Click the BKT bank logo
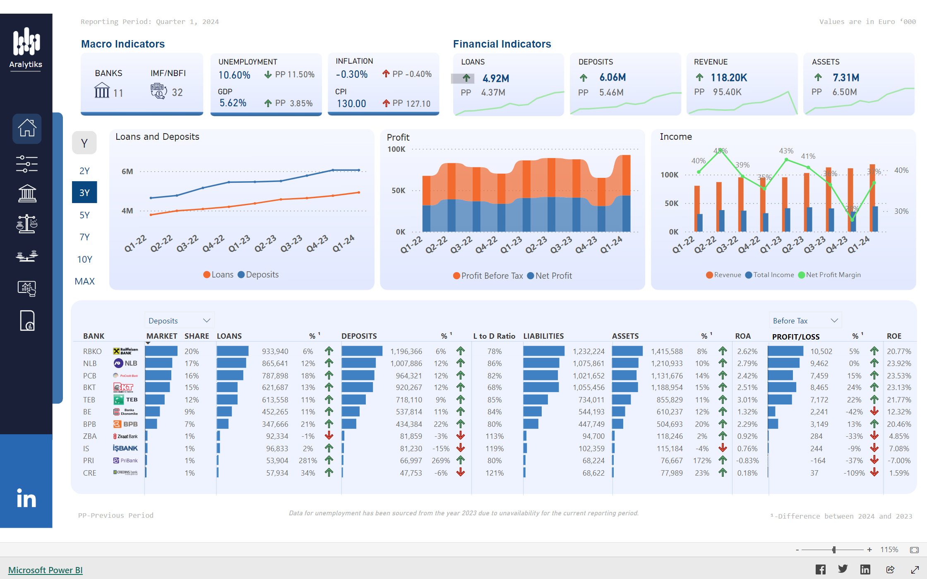The height and width of the screenshot is (579, 927). click(x=123, y=388)
